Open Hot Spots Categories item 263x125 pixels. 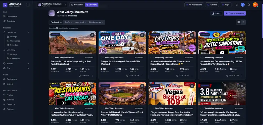pos(15,41)
